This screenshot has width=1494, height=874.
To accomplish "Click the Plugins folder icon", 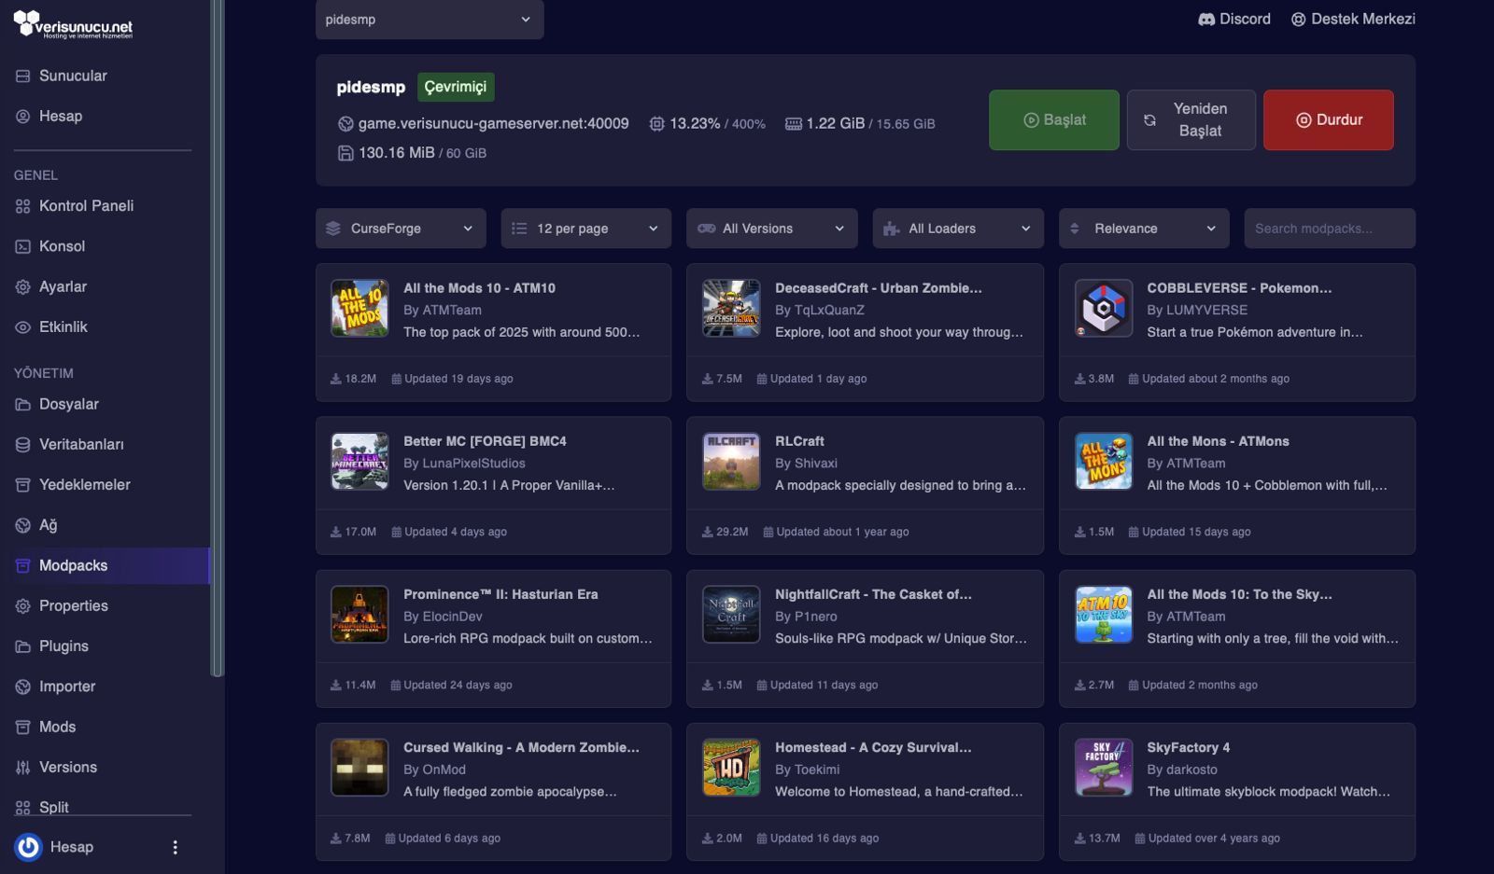I will [23, 646].
